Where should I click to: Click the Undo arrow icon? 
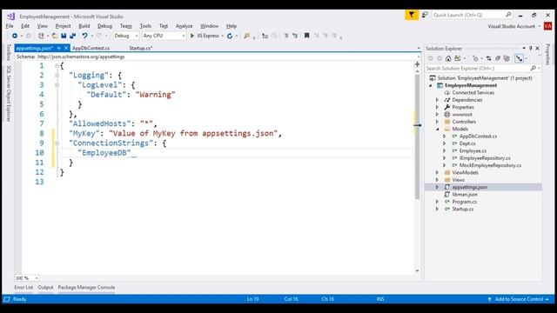click(84, 36)
